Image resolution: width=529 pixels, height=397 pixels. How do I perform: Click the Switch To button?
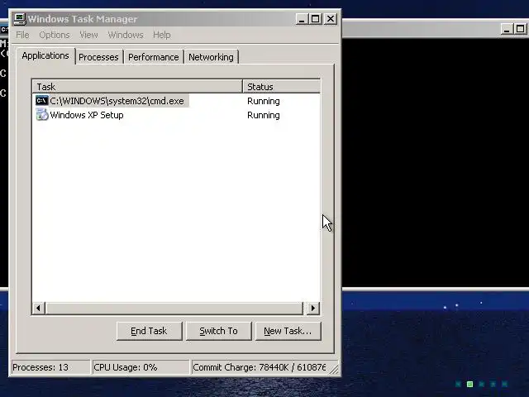[x=218, y=331]
